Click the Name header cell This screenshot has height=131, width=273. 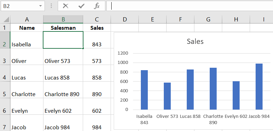(27, 28)
